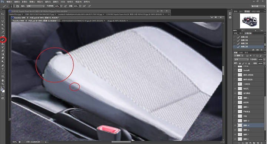
Task: Filter layers by type (T) icon
Action: [254, 56]
